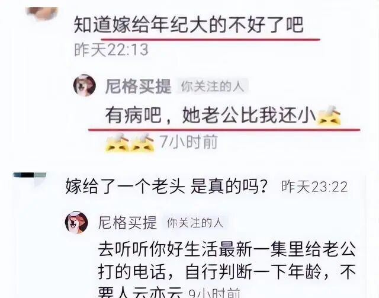The image size is (379, 298).
Task: Tap the 你关注的人 badge in the first reply
Action: click(x=213, y=86)
